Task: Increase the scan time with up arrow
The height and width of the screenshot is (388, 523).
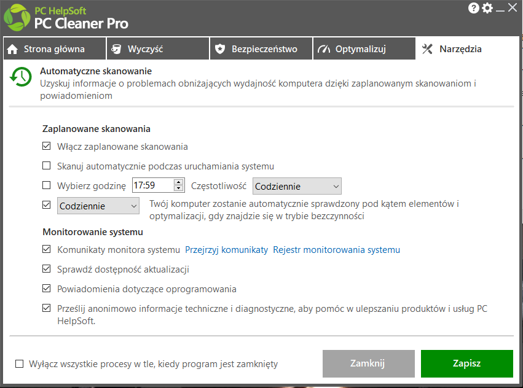Action: (179, 182)
